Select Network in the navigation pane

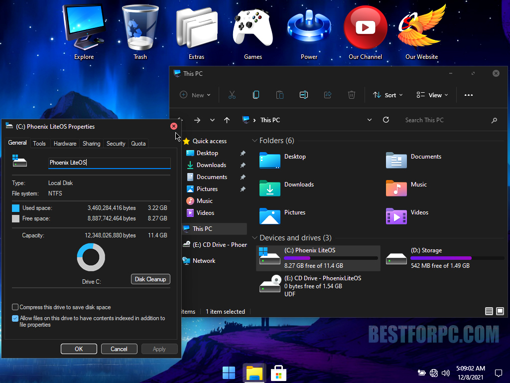[204, 260]
